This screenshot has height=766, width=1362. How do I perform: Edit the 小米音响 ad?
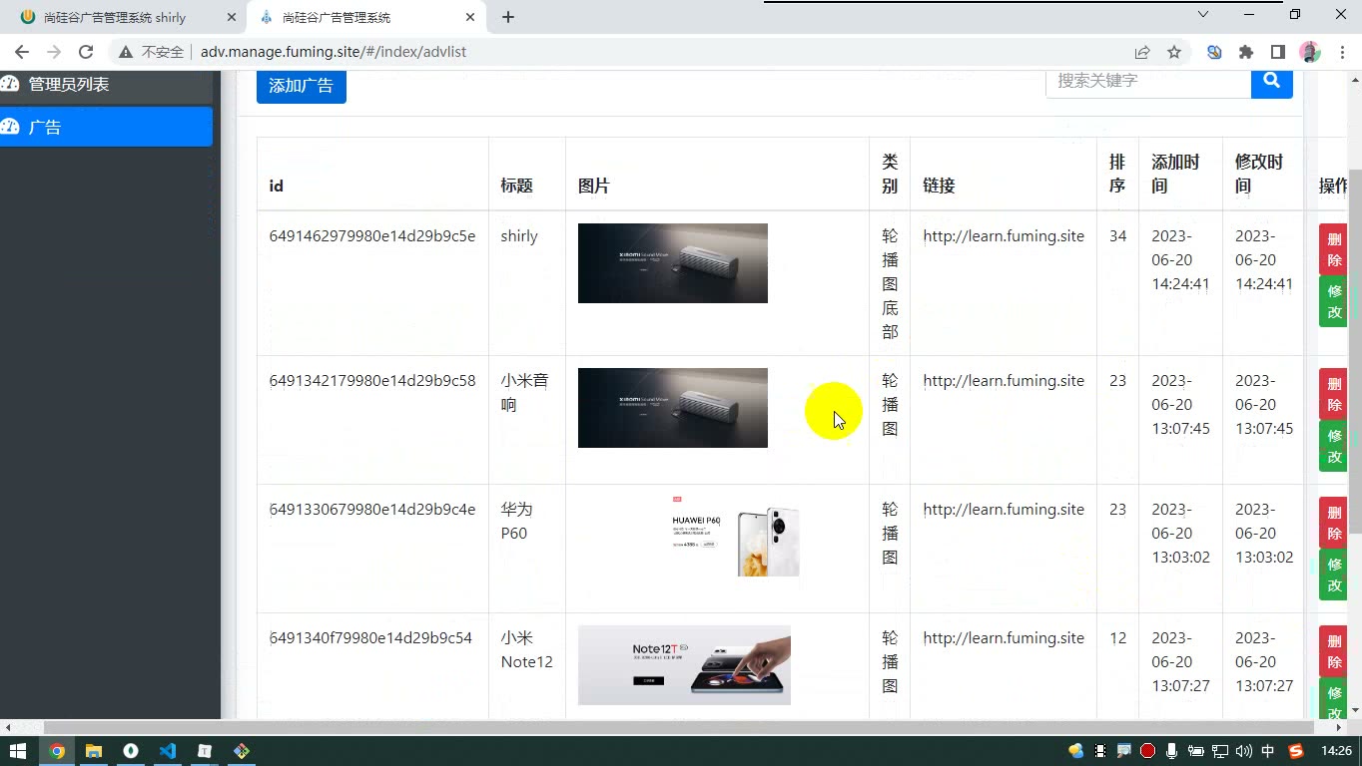coord(1334,446)
